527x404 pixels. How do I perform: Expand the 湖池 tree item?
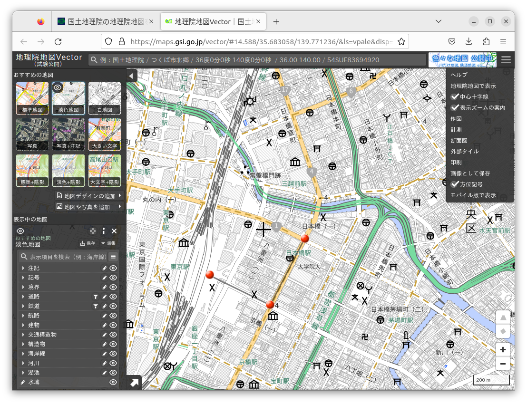[x=23, y=373]
